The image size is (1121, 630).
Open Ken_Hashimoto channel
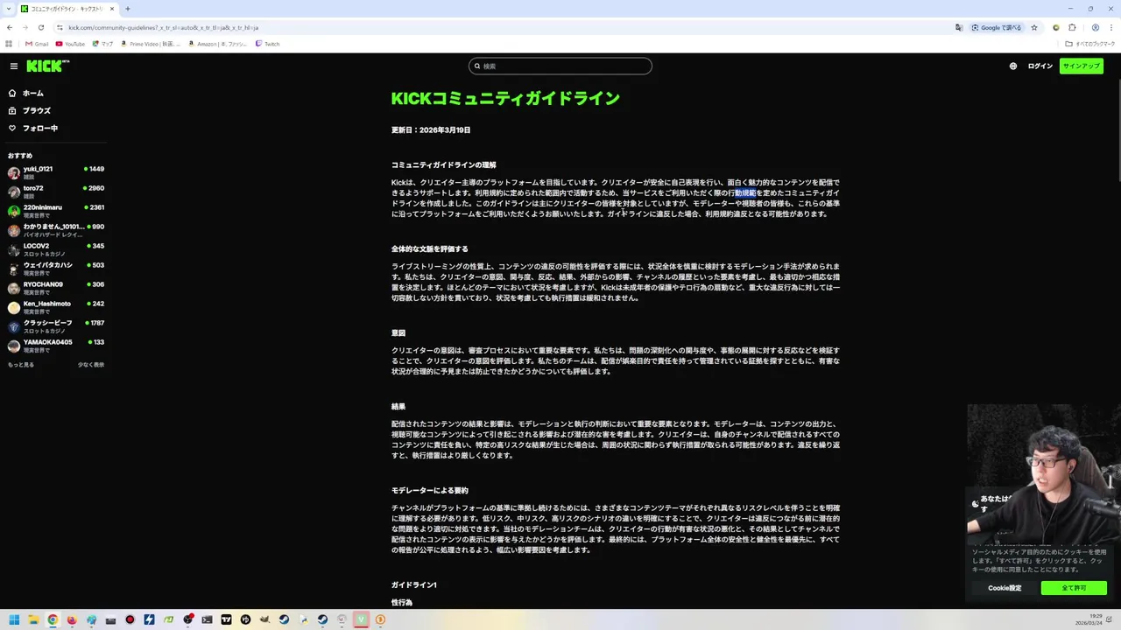(55, 307)
